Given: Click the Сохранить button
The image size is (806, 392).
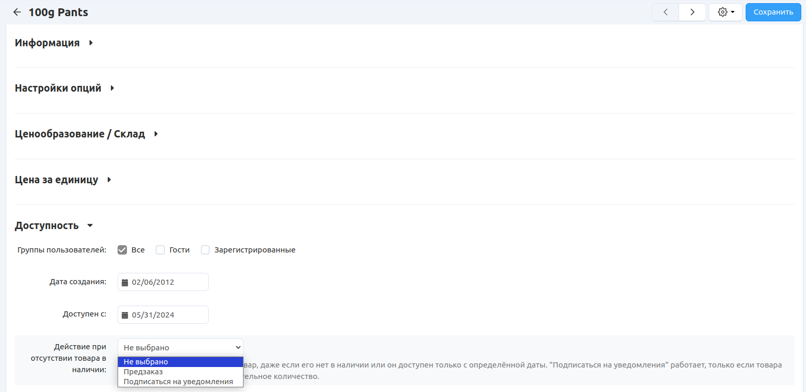Looking at the screenshot, I should pos(773,12).
